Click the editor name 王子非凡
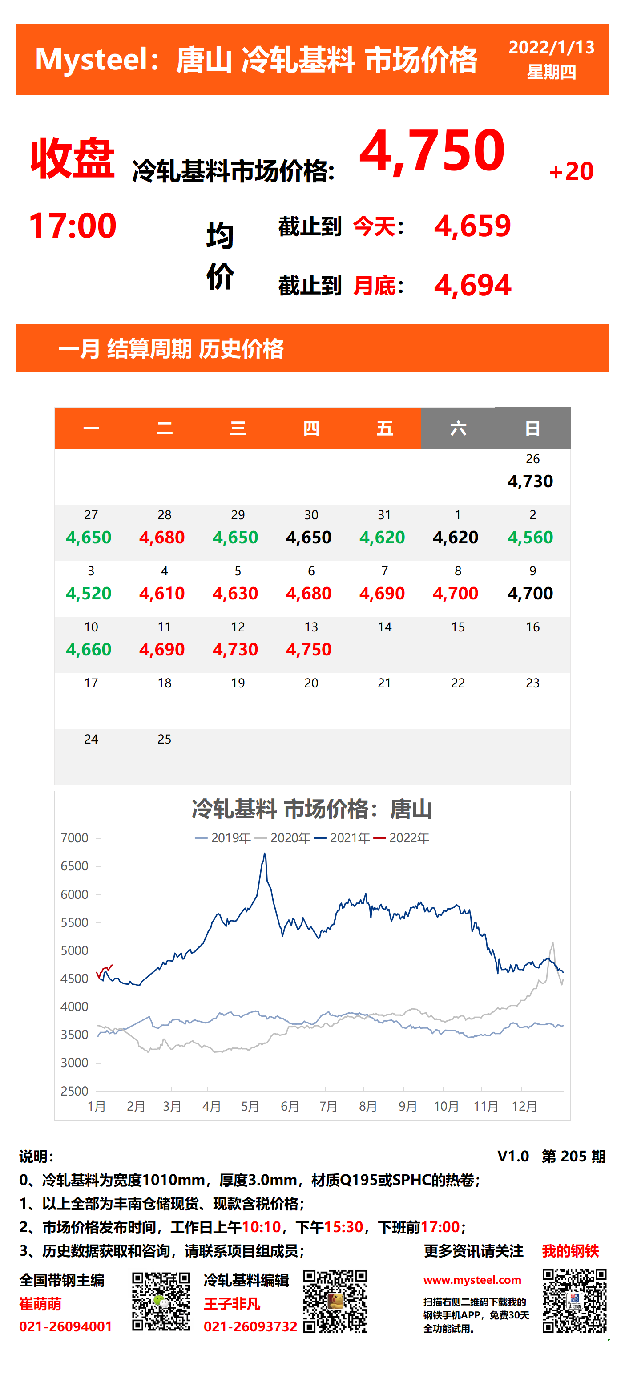The image size is (625, 1379). [x=232, y=1303]
